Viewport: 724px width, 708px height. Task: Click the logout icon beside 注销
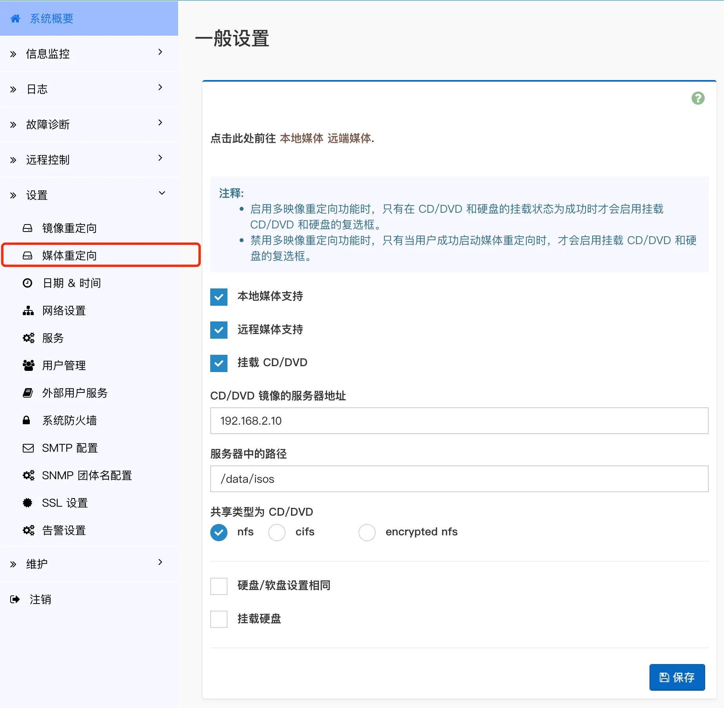coord(15,599)
